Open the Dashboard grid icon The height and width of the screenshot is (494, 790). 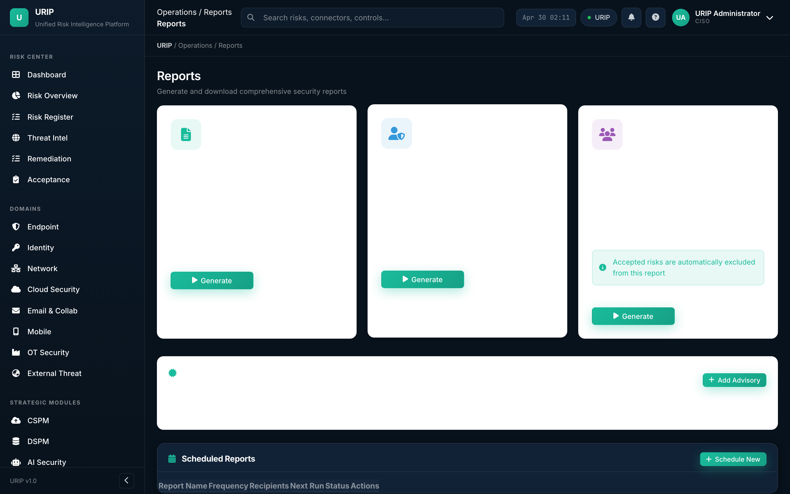point(16,75)
